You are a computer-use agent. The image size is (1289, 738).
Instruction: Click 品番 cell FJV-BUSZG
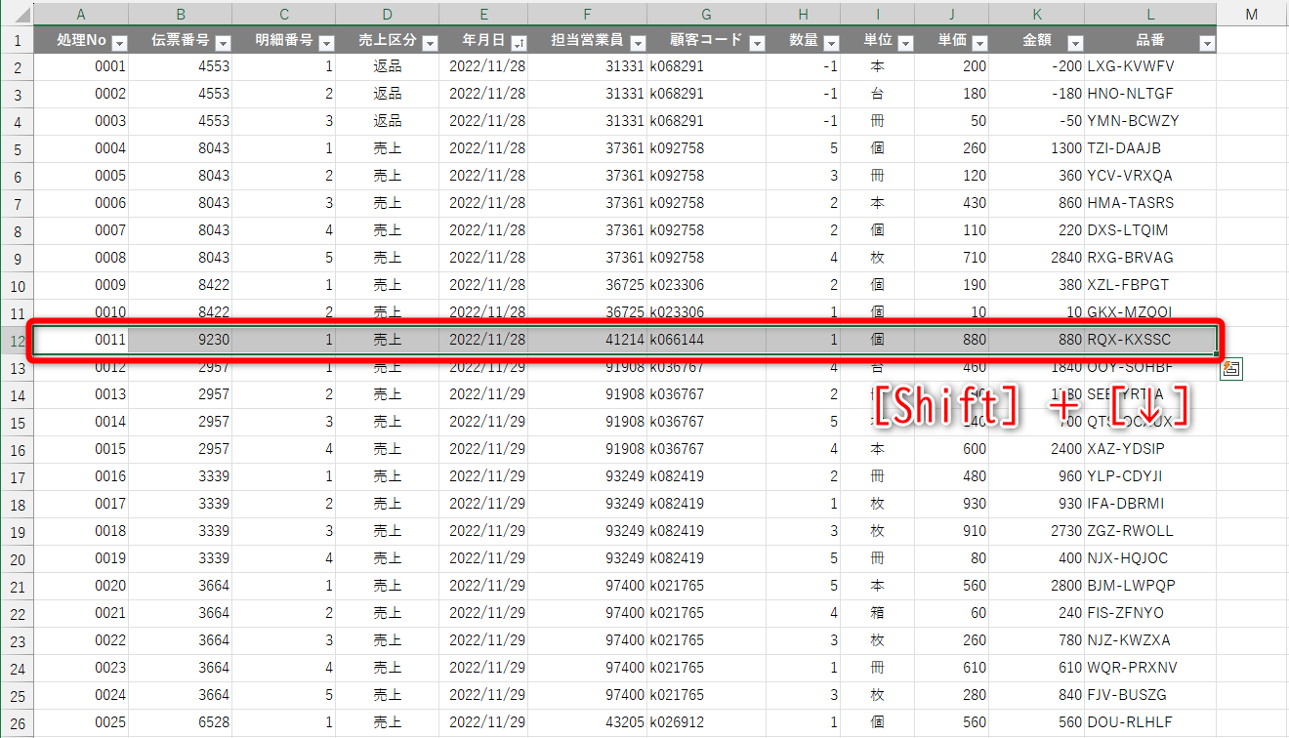click(1151, 695)
